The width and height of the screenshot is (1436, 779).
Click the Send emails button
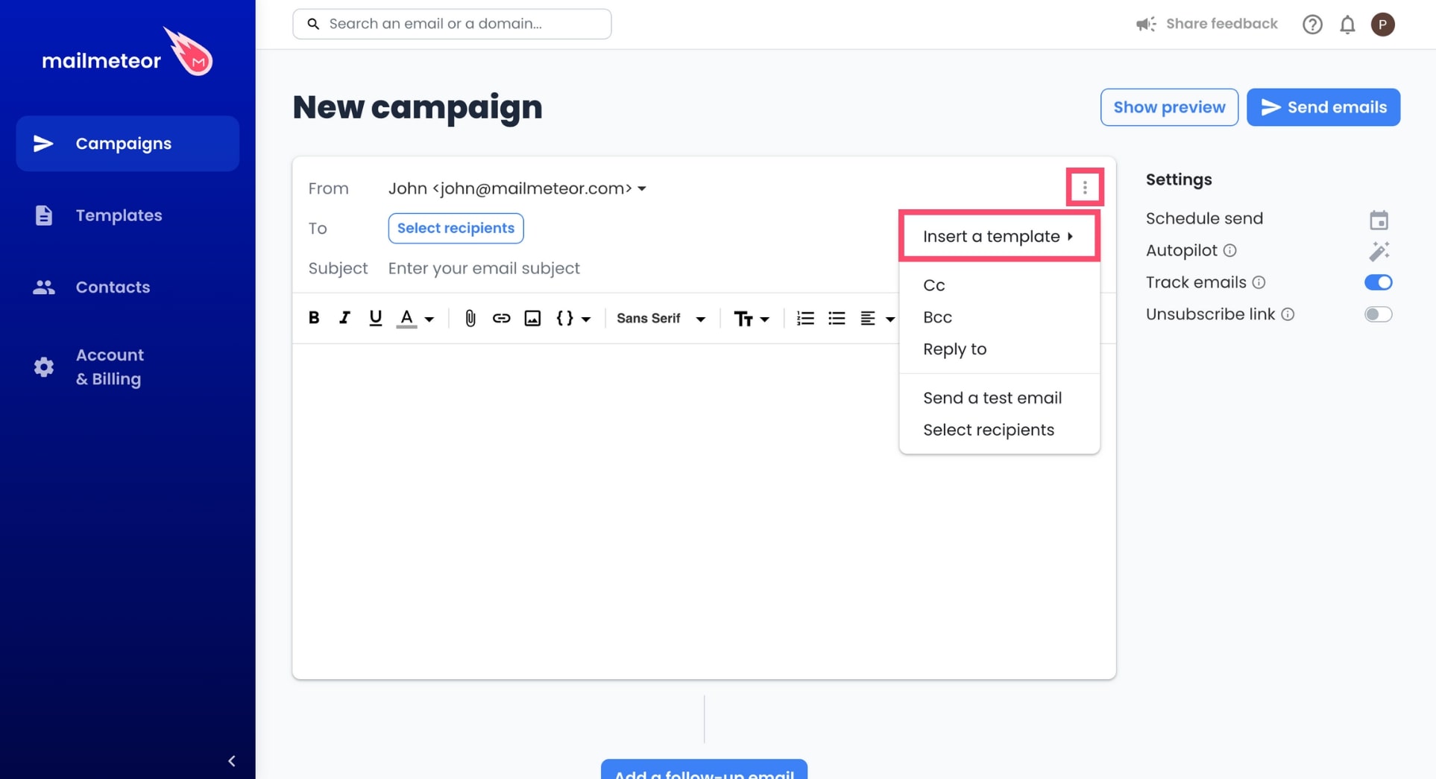coord(1323,107)
